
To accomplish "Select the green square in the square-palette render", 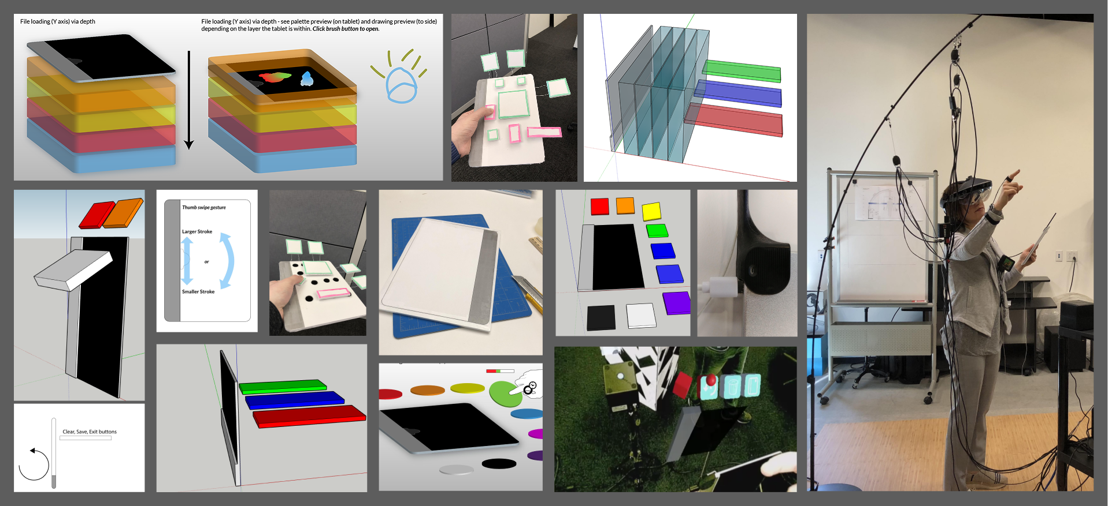I will [x=657, y=231].
